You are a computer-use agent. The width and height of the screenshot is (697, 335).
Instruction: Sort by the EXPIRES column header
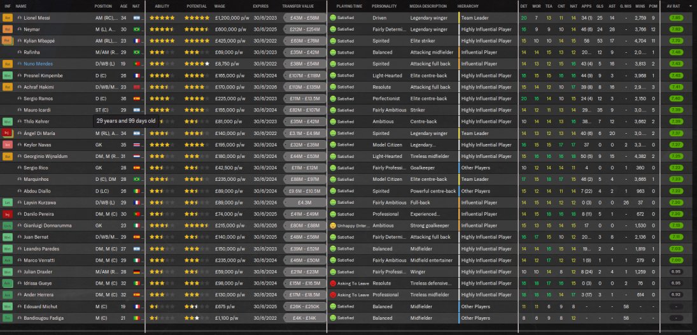click(260, 6)
